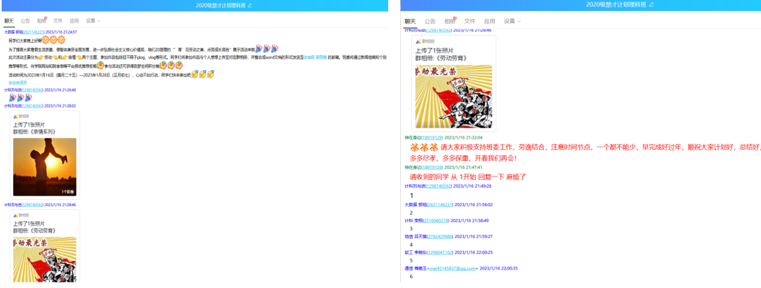Screen dimensions: 761x288
Task: Select the 应用 tab in the right window
Action: coord(490,21)
